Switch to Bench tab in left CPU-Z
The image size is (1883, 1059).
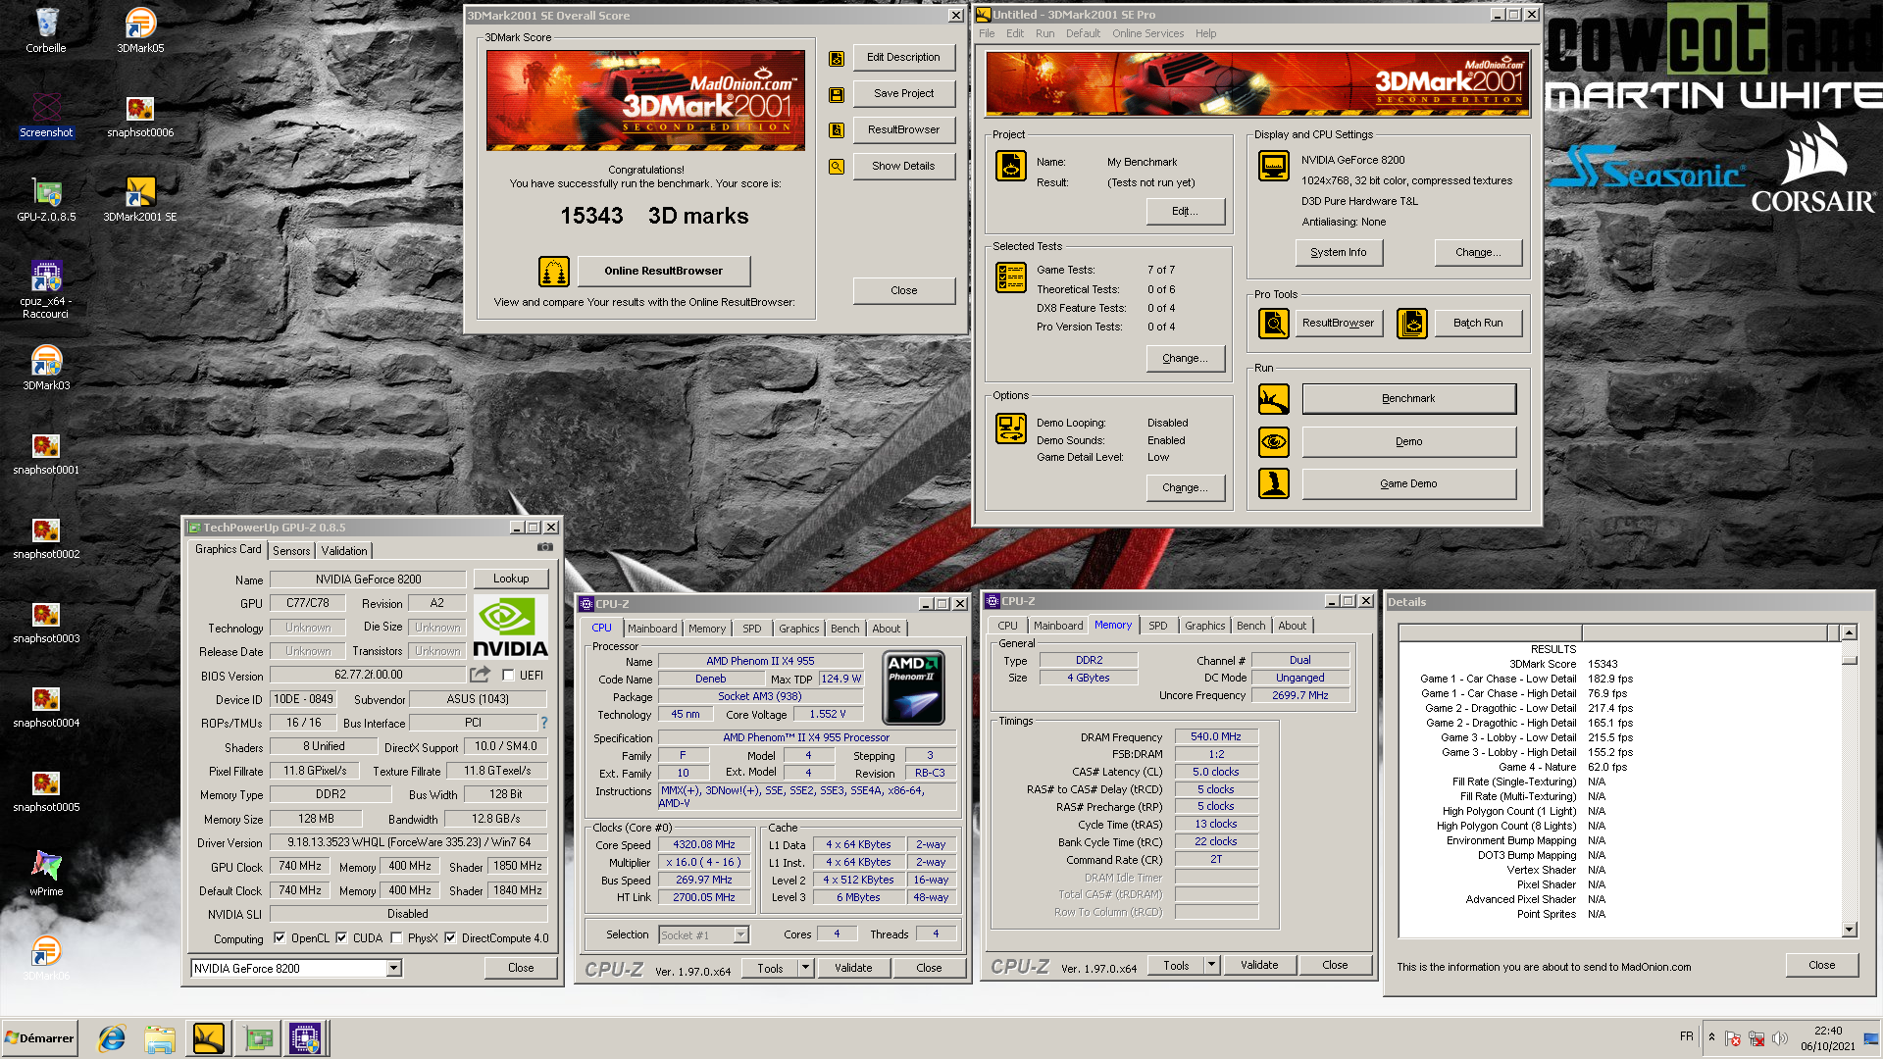[x=844, y=629]
